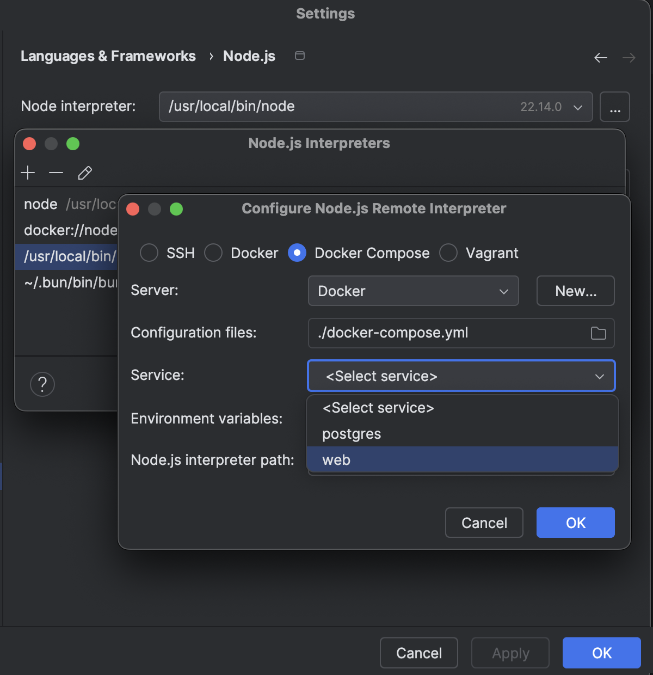Navigate forward with the right arrow
Image resolution: width=653 pixels, height=675 pixels.
[x=629, y=57]
